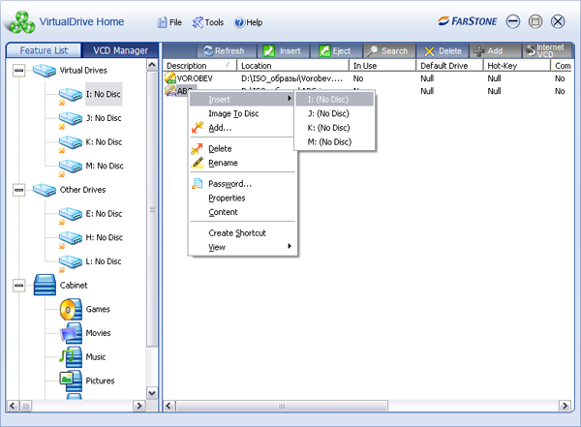Select drive L: No Disc icon
Viewport: 581px width, 427px height.
pyautogui.click(x=70, y=262)
